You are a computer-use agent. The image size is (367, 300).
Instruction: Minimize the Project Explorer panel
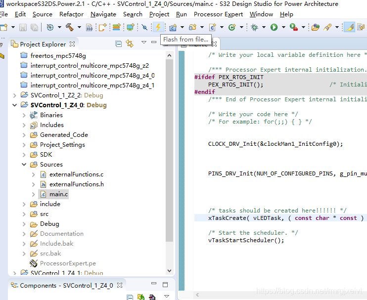tap(154, 42)
